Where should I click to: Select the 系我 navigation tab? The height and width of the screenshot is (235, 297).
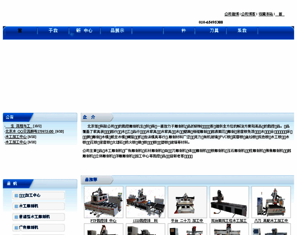pyautogui.click(x=242, y=31)
